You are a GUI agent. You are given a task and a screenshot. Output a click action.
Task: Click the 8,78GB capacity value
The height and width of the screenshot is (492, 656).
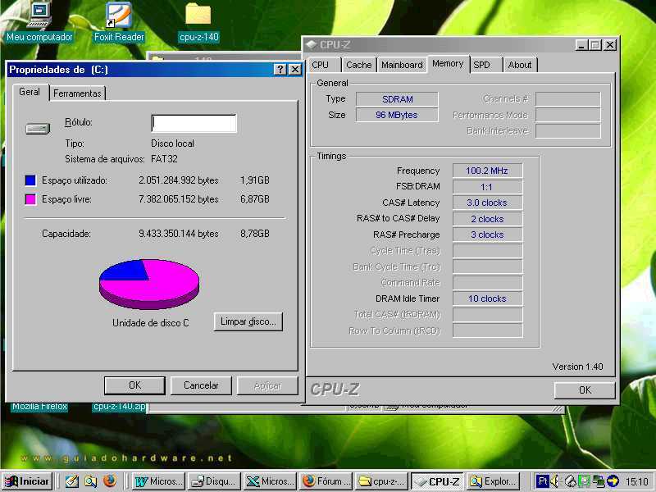(255, 234)
